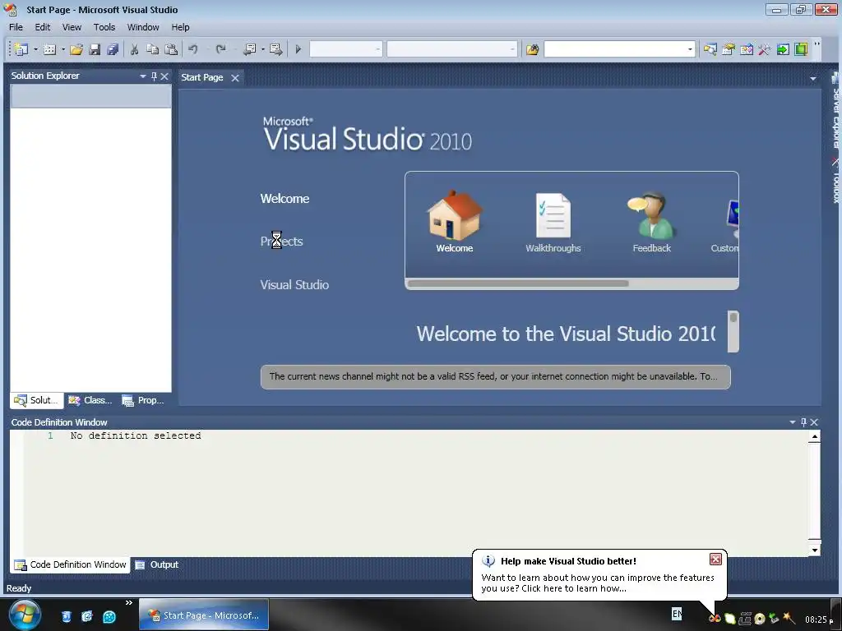Click the Start Page taskbar button
The height and width of the screenshot is (631, 842).
(204, 615)
